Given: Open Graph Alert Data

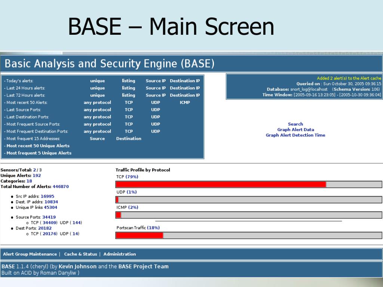Looking at the screenshot, I should click(x=295, y=130).
